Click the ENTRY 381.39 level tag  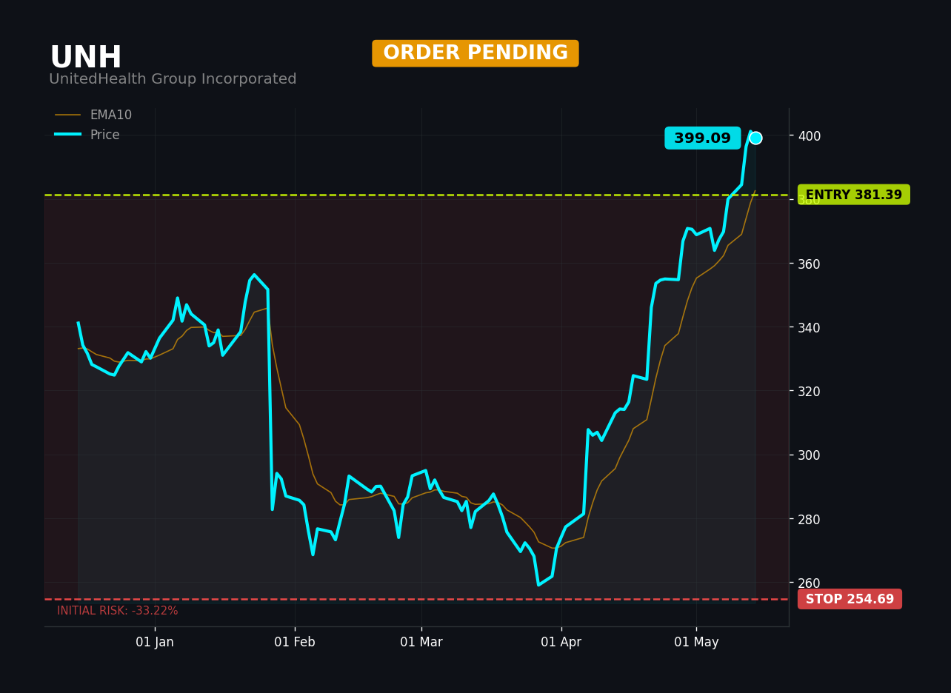854,195
